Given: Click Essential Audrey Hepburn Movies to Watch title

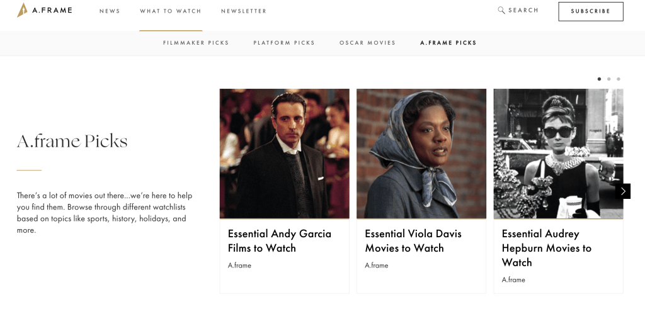Looking at the screenshot, I should [547, 248].
